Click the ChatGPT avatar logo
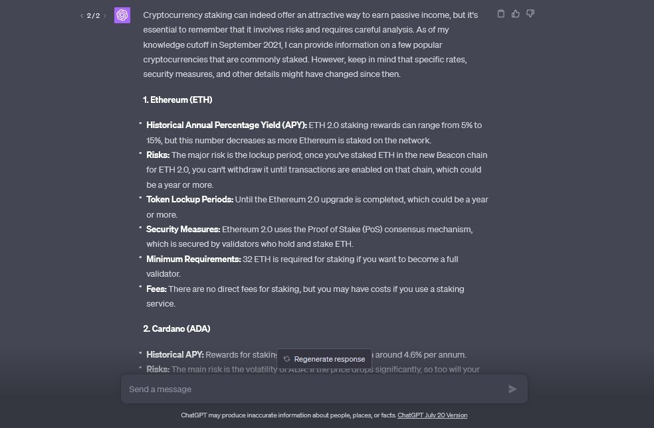654x428 pixels. 122,15
